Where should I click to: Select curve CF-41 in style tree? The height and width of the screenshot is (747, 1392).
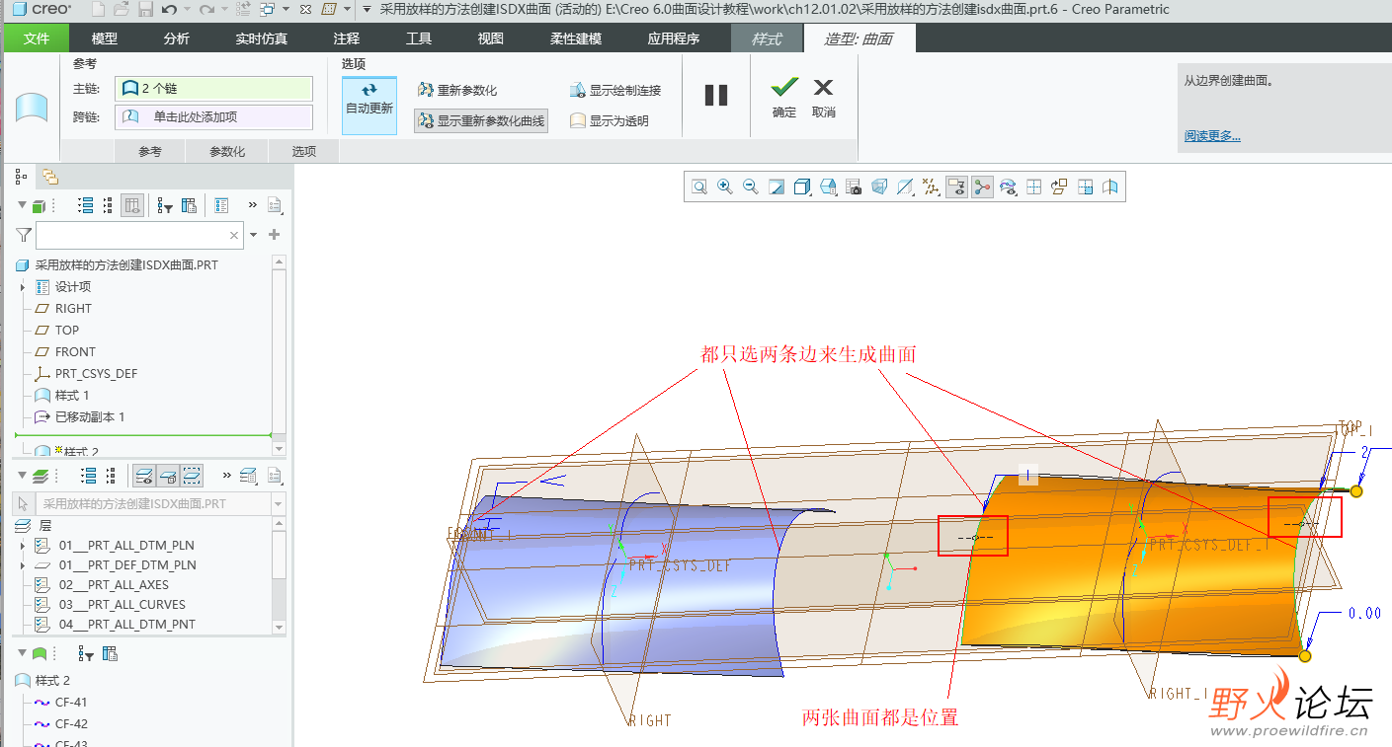point(71,703)
